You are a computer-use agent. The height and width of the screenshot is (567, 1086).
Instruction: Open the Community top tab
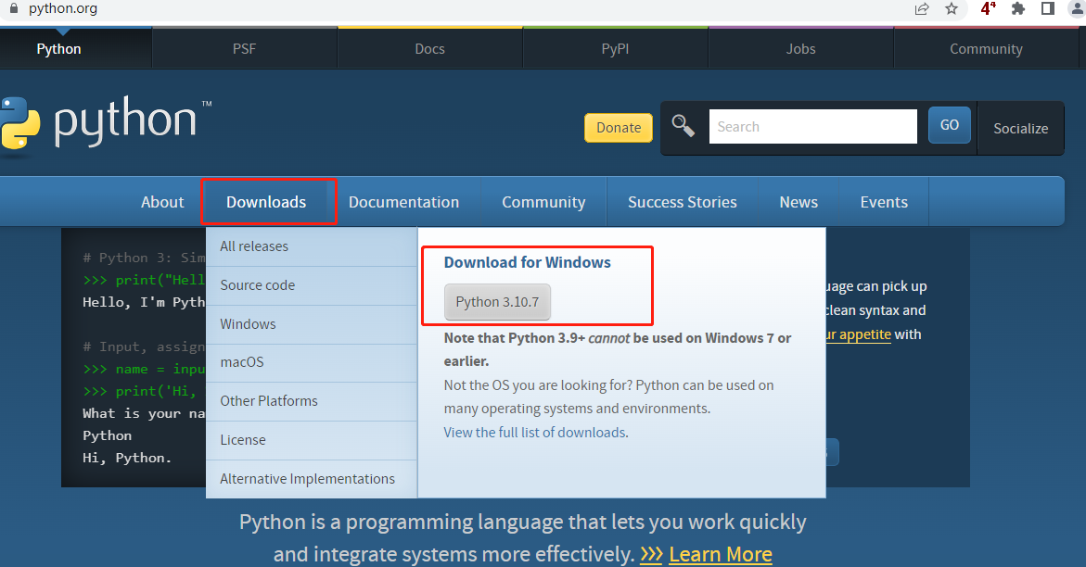pyautogui.click(x=986, y=48)
